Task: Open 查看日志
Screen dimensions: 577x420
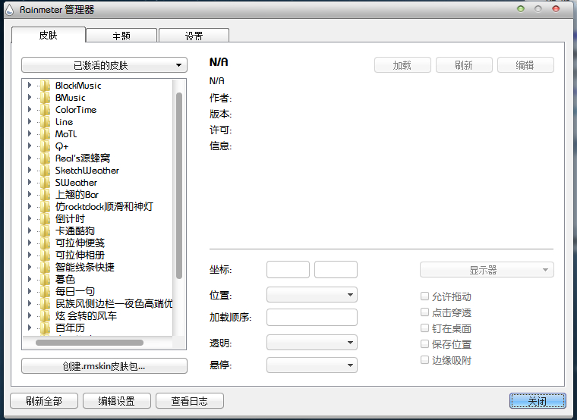Action: 190,400
